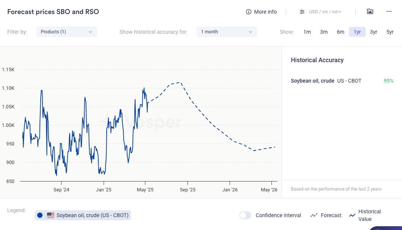Viewport: 402px width, 230px height.
Task: Click the More info link text
Action: click(x=265, y=12)
